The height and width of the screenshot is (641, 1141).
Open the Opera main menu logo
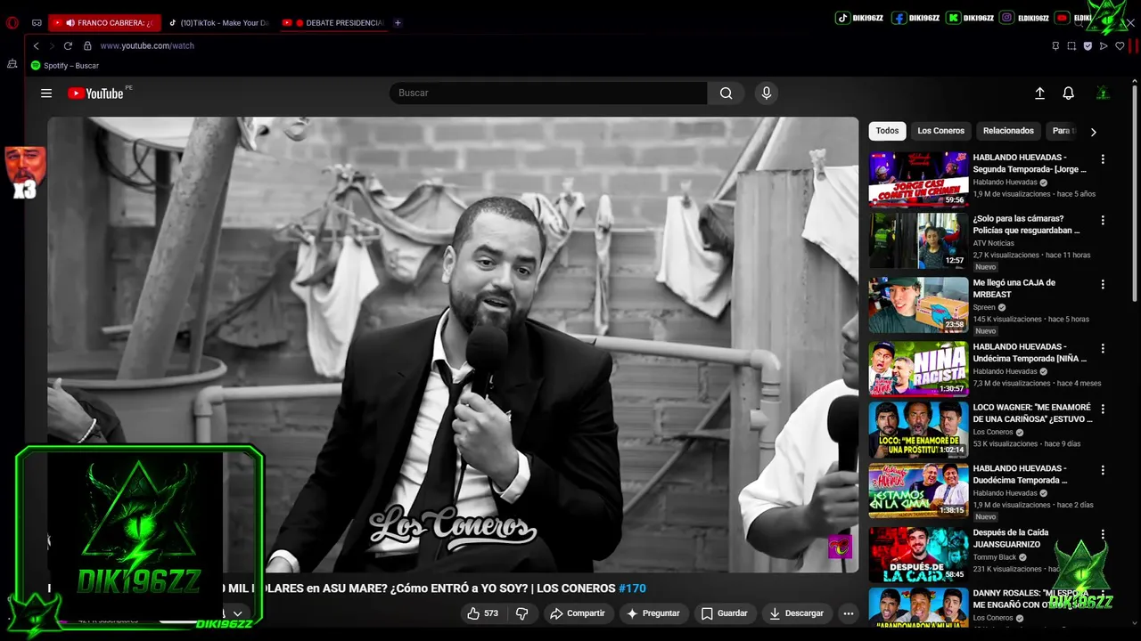[x=12, y=23]
